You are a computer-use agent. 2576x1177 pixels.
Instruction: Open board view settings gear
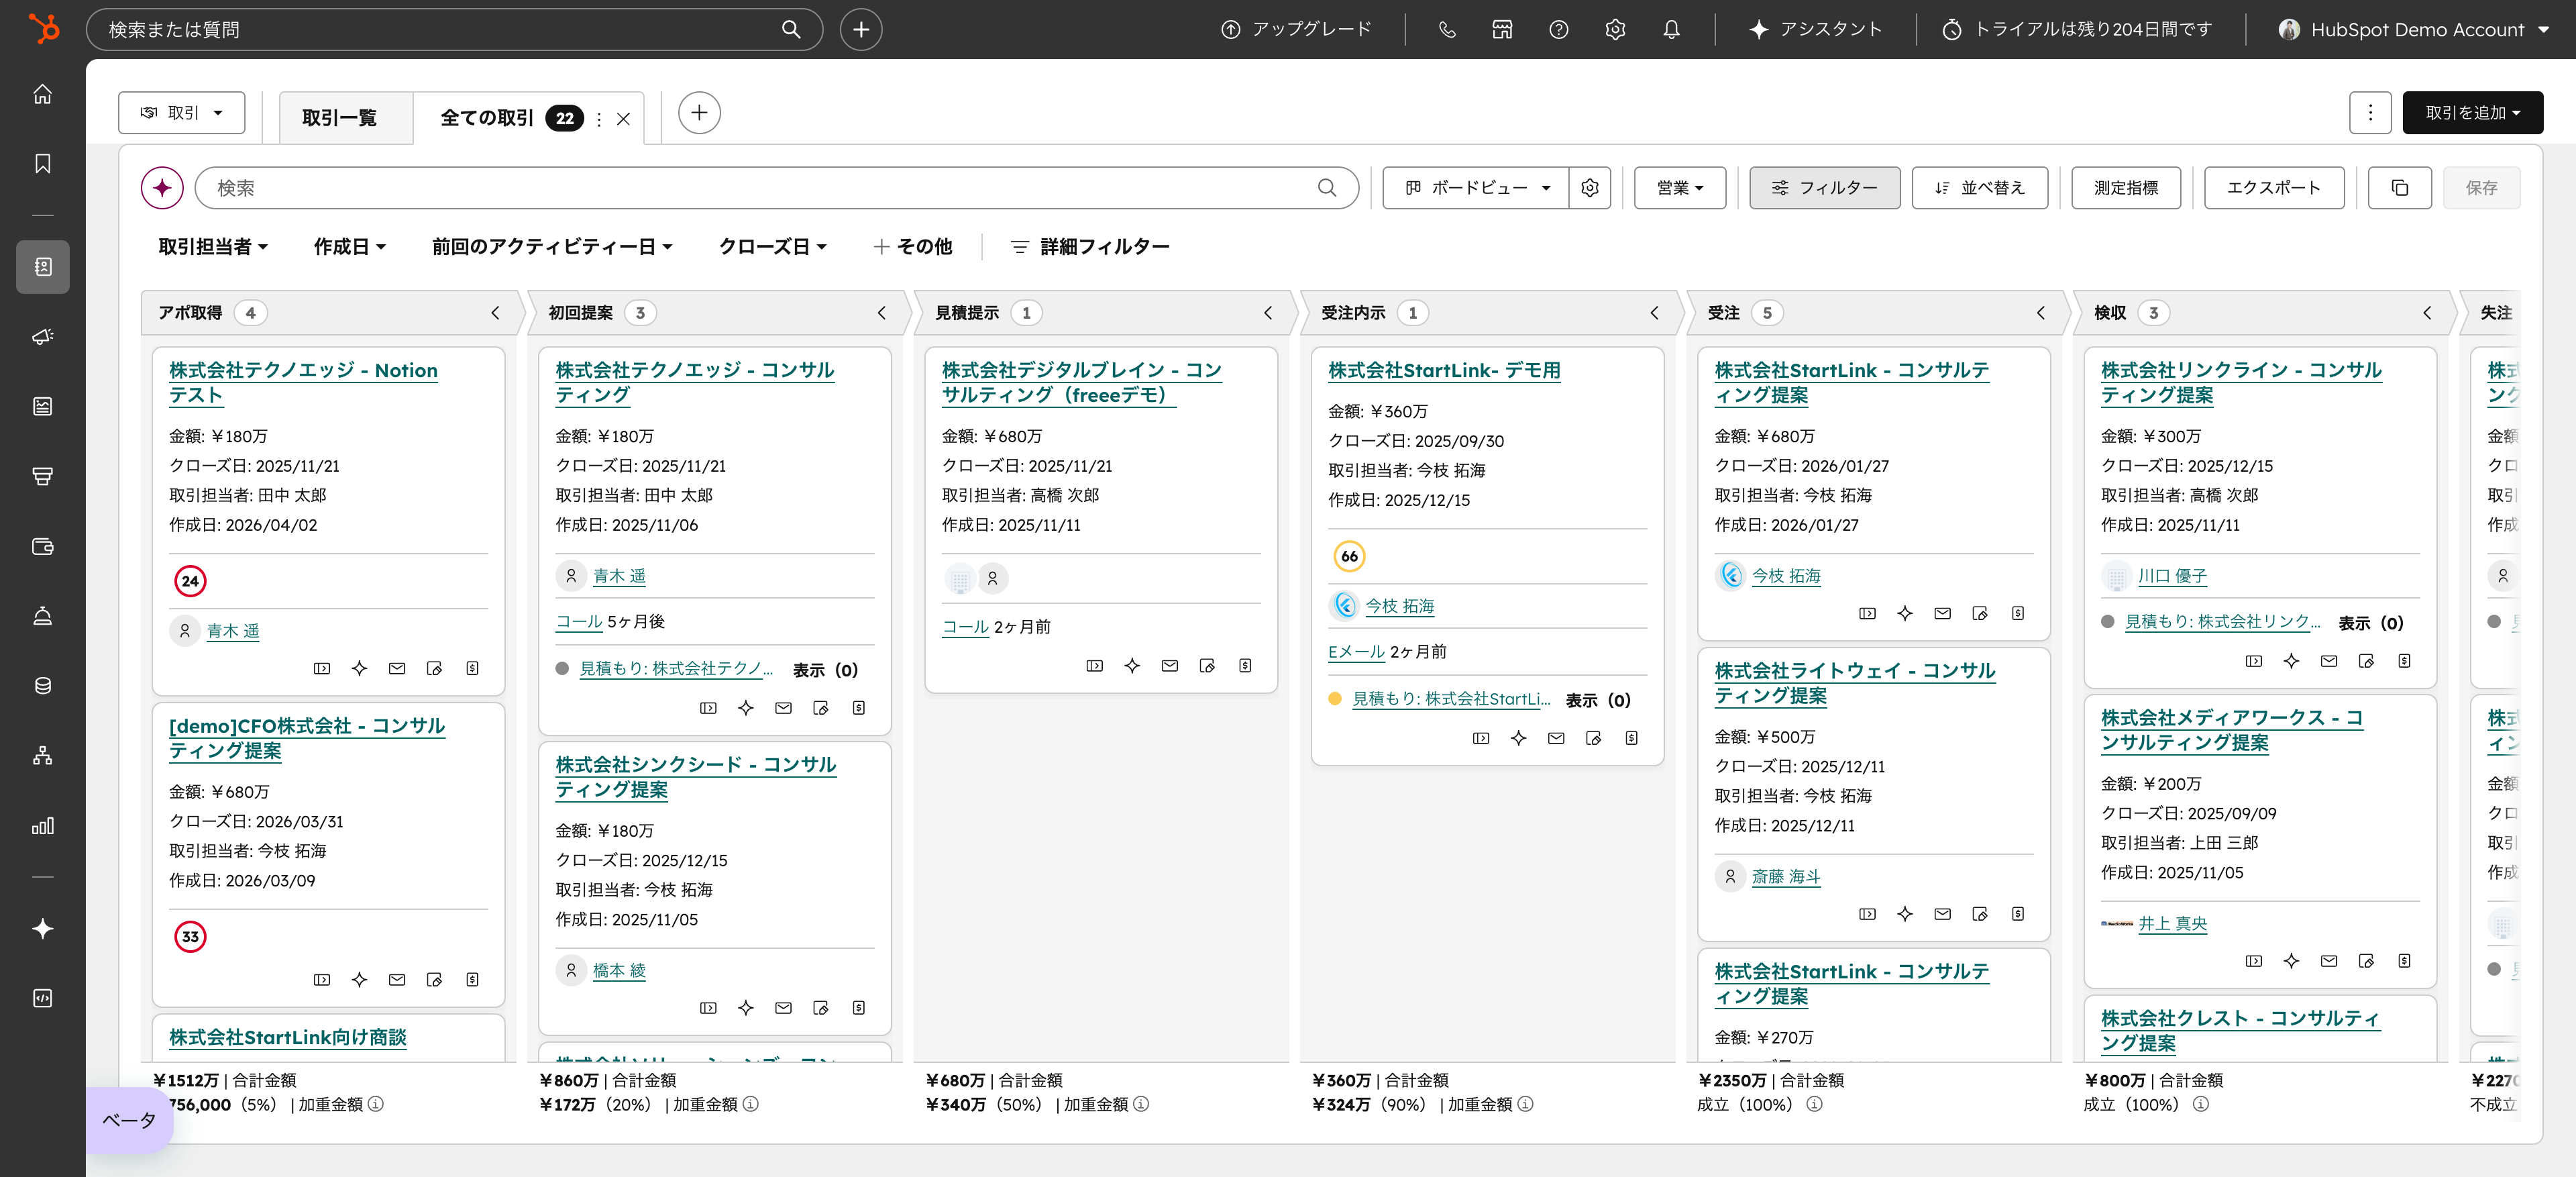(1590, 188)
